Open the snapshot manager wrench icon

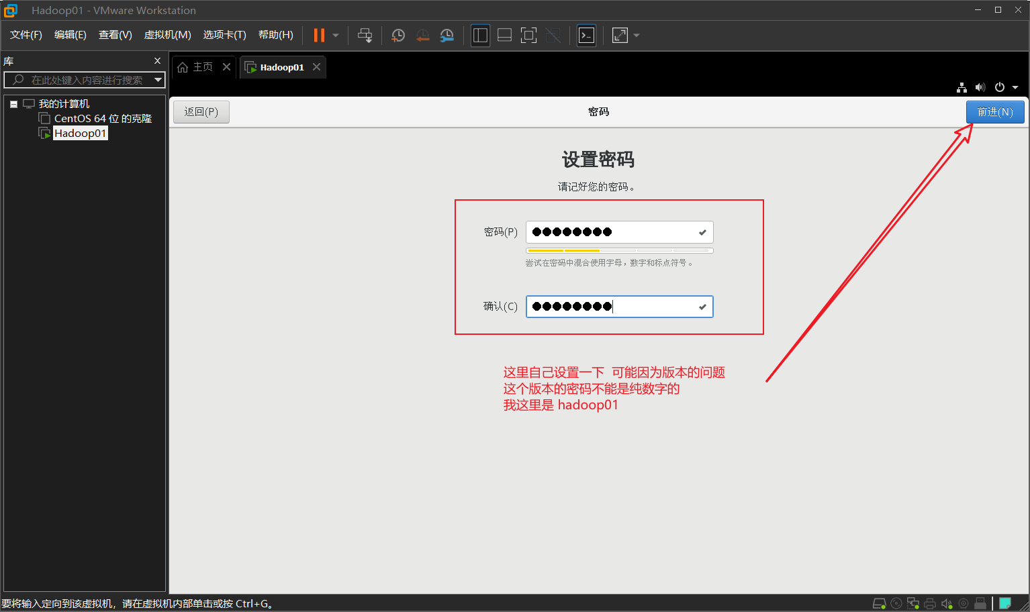coord(447,36)
